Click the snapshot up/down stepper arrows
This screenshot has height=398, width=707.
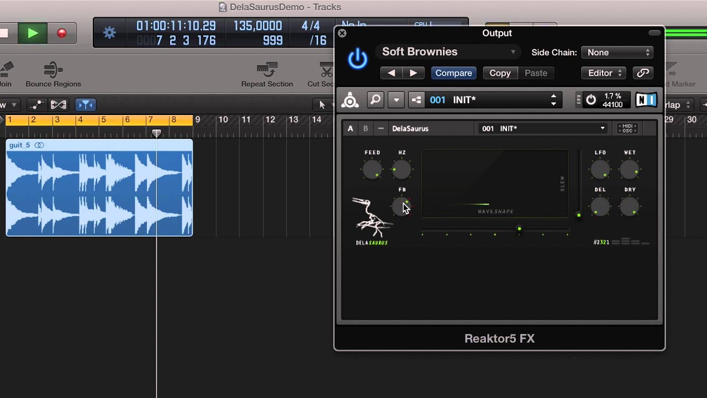pos(553,100)
